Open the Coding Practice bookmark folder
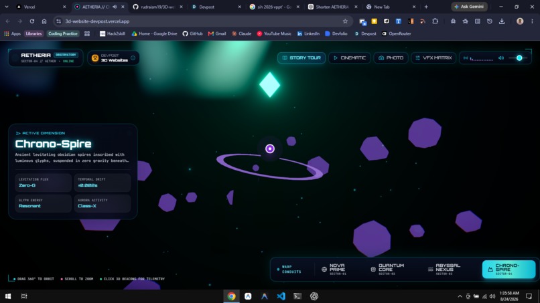 (x=63, y=33)
